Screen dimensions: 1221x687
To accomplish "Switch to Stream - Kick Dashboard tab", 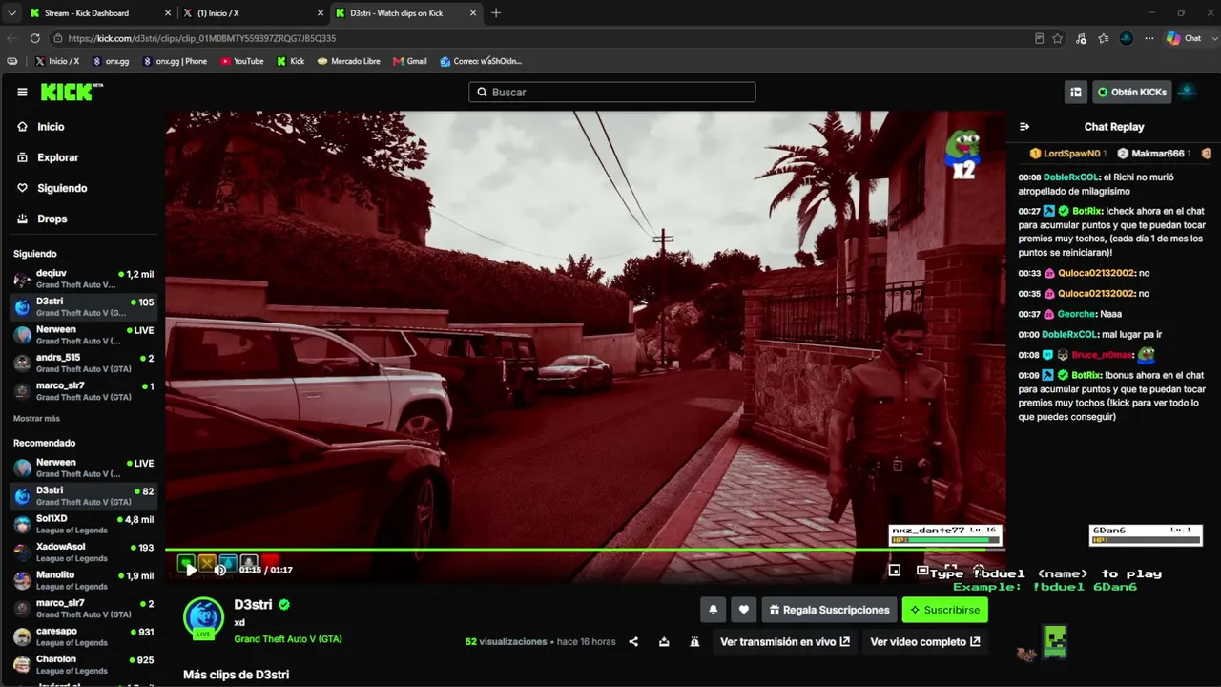I will pos(100,13).
